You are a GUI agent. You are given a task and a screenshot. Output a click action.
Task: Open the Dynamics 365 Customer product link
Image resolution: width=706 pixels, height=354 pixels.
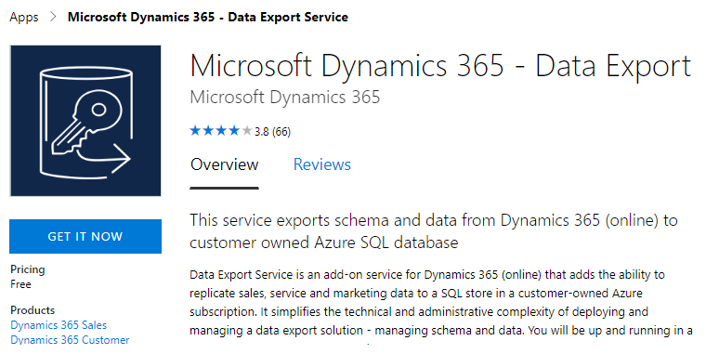70,340
